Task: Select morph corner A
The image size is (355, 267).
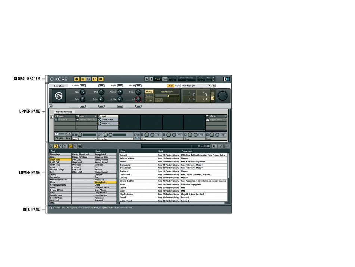Action: pyautogui.click(x=189, y=93)
